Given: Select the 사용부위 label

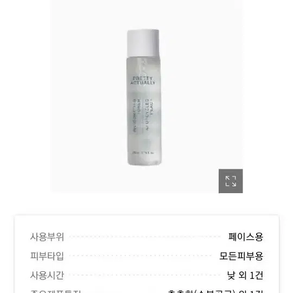Looking at the screenshot, I should (47, 237).
